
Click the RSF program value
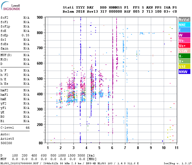coord(127,12)
